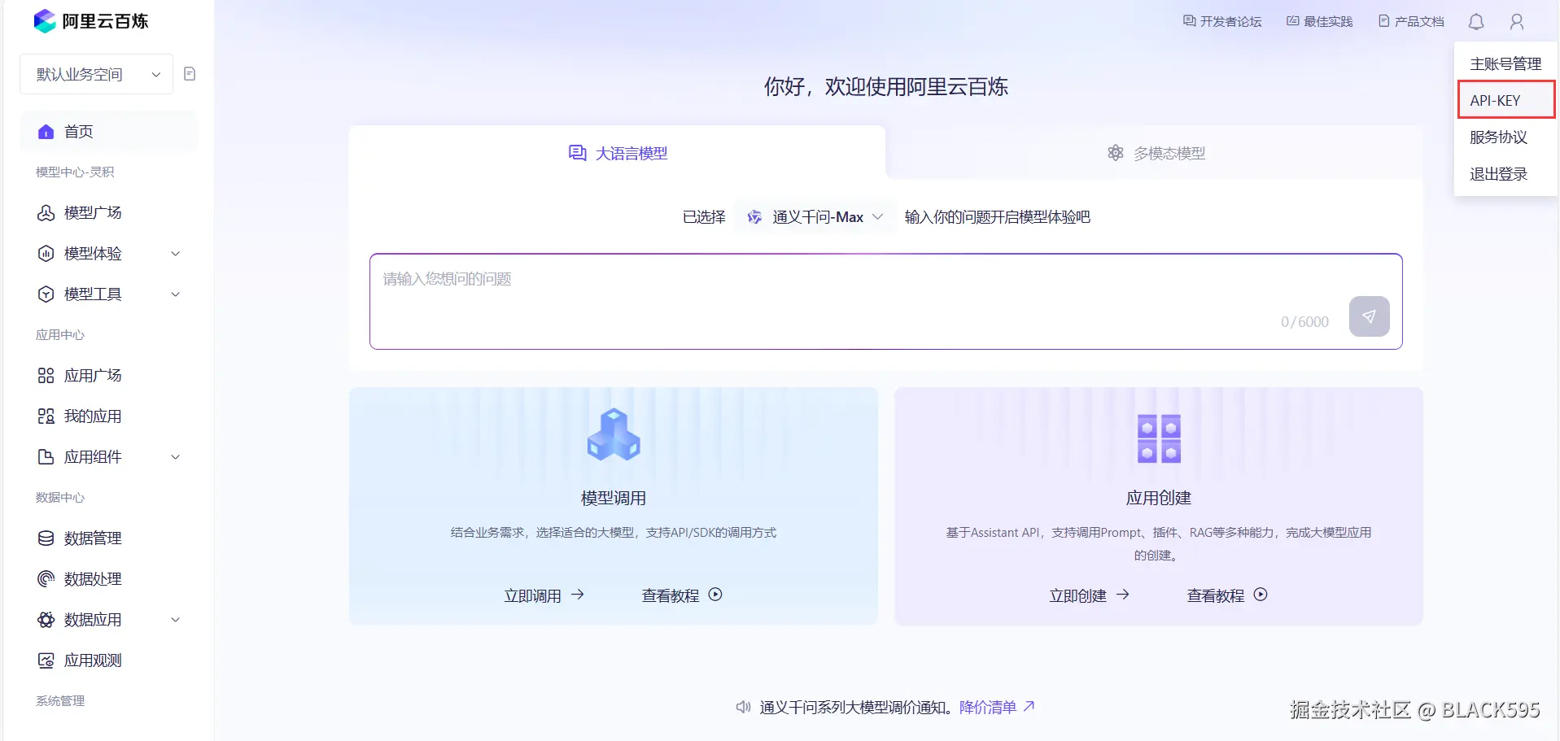Open the 最佳实践 link

(1320, 22)
